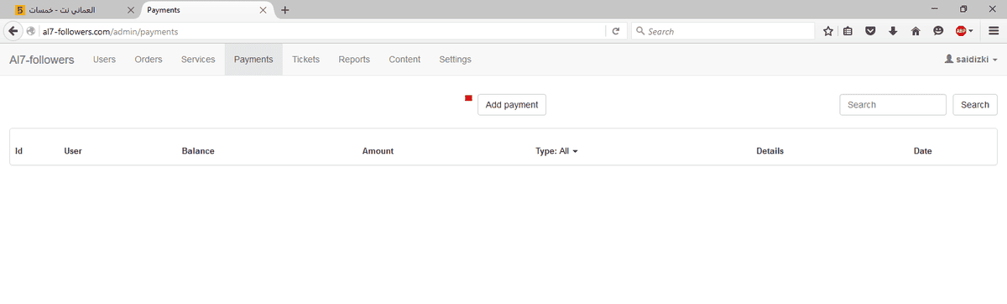This screenshot has width=1007, height=304.
Task: Open the Orders menu item
Action: [149, 60]
